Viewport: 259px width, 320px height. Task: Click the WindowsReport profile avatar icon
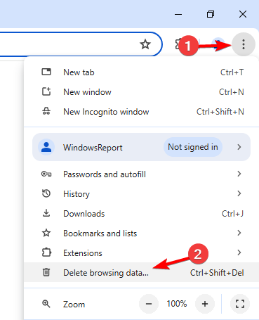pyautogui.click(x=46, y=147)
